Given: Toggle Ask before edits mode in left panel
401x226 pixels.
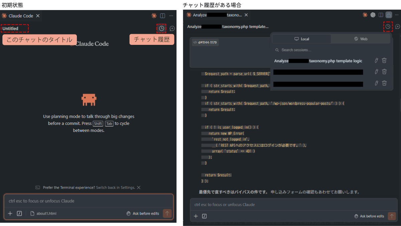Looking at the screenshot, I should [143, 213].
